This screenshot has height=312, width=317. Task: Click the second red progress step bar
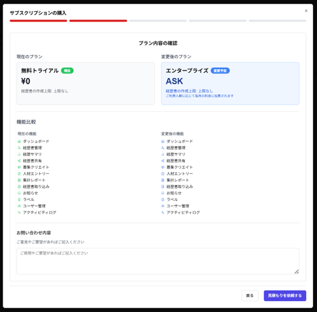point(98,20)
